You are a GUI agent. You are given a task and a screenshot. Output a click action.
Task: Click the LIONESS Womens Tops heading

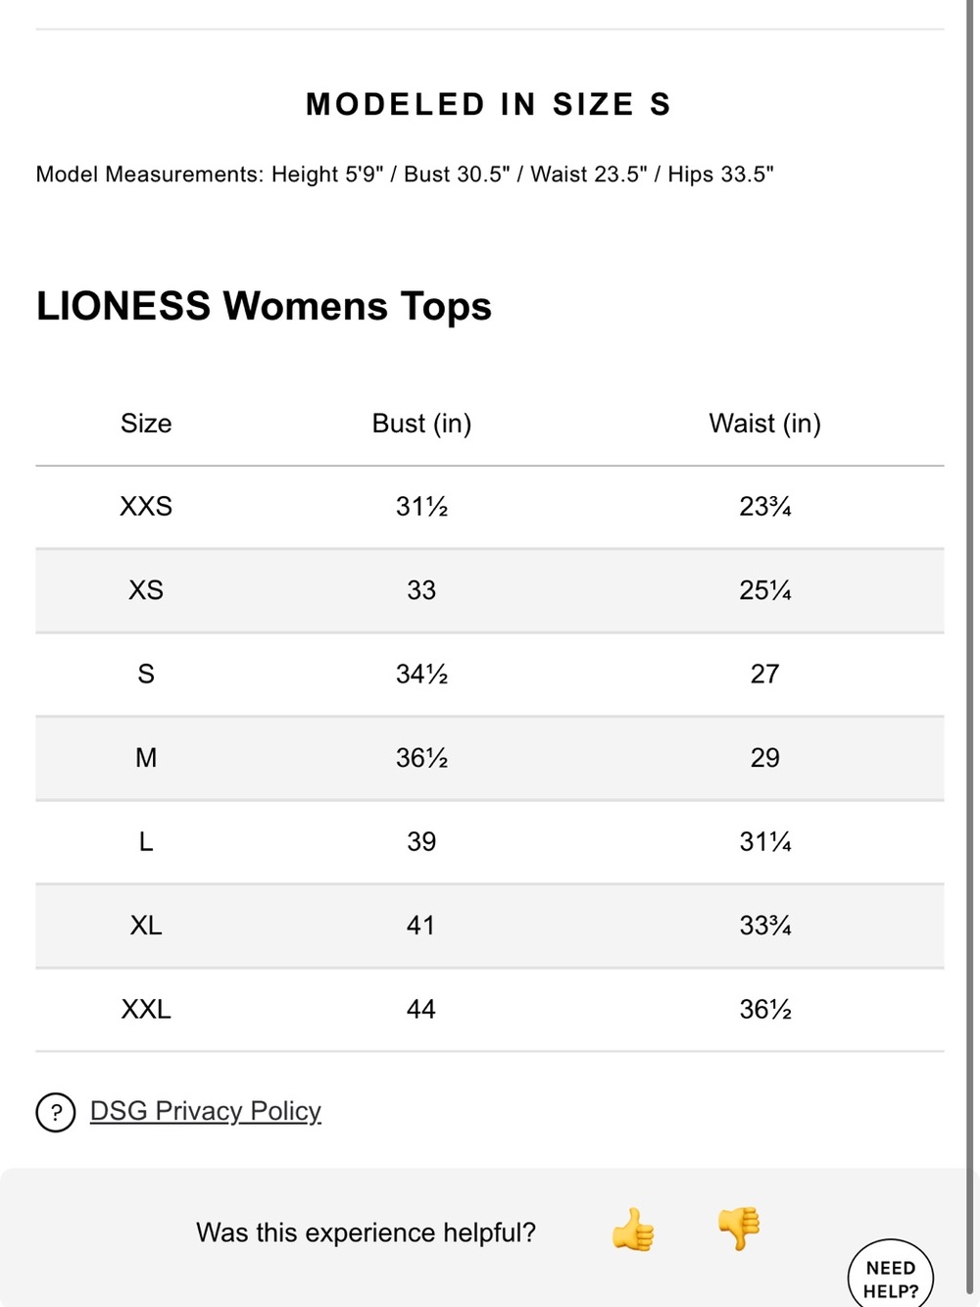pos(264,306)
